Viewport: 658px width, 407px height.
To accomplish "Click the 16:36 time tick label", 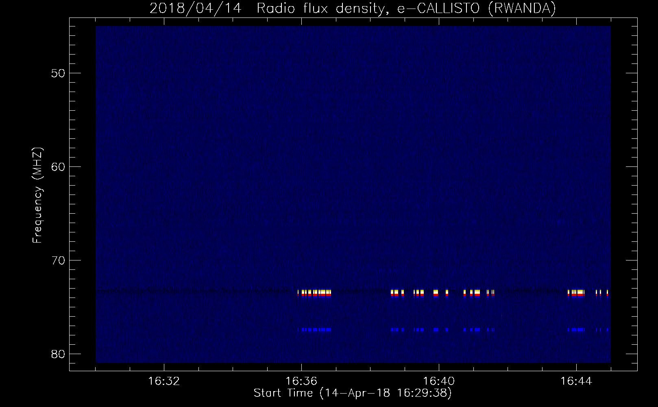I will pyautogui.click(x=301, y=381).
